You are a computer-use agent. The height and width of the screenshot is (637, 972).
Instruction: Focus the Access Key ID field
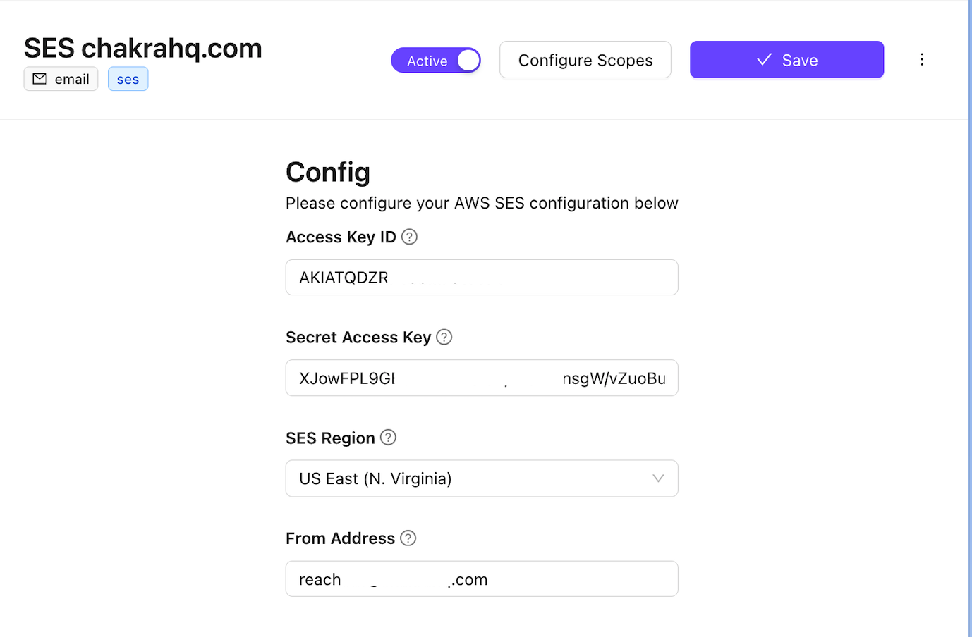[x=481, y=278]
